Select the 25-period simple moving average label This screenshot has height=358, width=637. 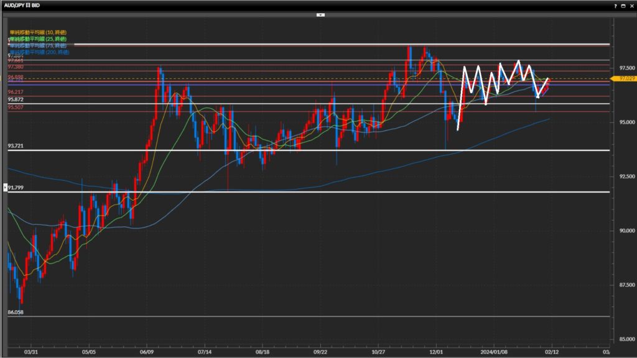pos(39,39)
